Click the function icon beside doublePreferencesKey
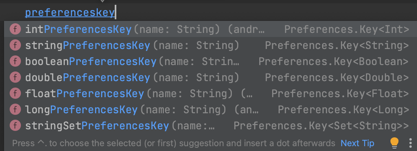 point(15,77)
